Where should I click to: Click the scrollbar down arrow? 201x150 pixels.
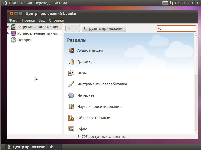pos(196,132)
